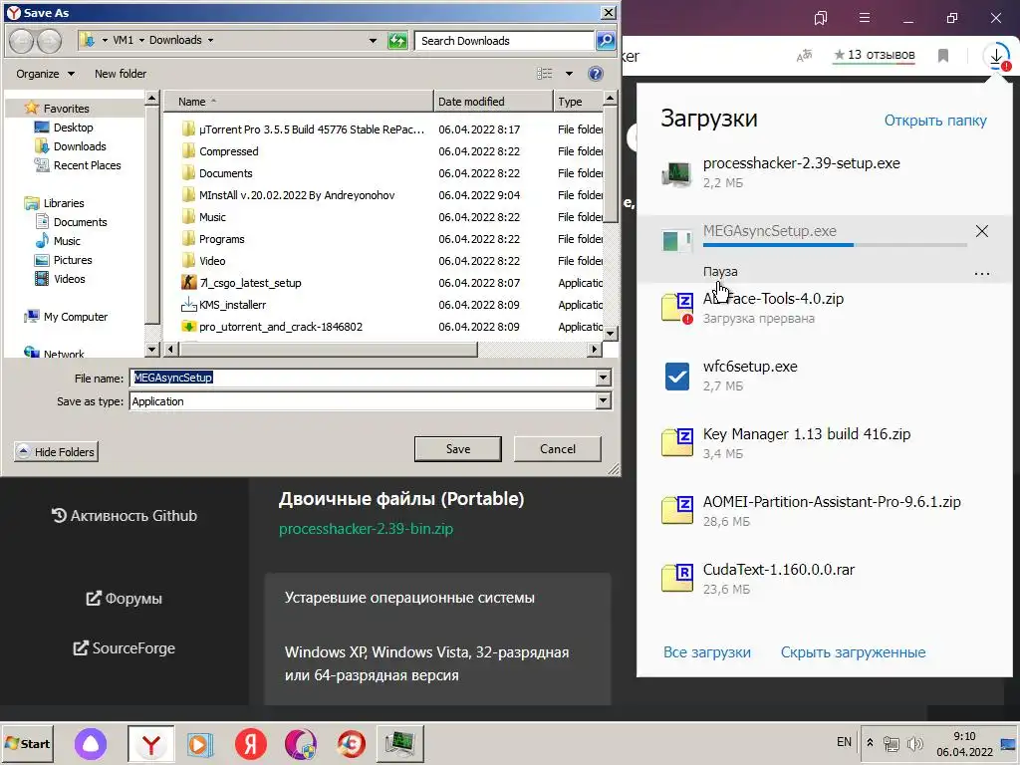Viewport: 1020px width, 765px height.
Task: Click the Back arrow in Save As dialog
Action: click(21, 41)
